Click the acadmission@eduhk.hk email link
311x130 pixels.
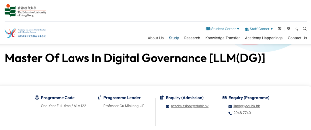pyautogui.click(x=189, y=106)
